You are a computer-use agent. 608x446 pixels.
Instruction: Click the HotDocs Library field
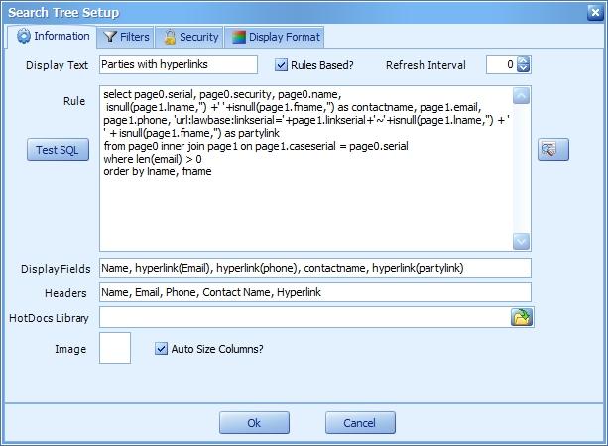tap(304, 317)
